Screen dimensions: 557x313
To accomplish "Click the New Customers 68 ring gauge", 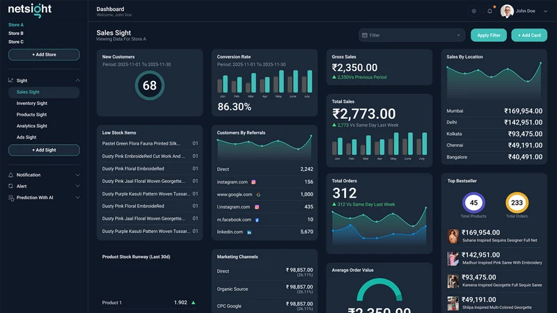I will pyautogui.click(x=150, y=86).
